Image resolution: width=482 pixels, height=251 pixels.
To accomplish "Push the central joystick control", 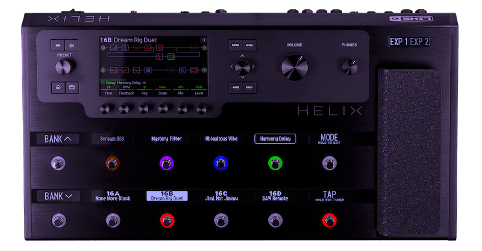I will coord(242,67).
